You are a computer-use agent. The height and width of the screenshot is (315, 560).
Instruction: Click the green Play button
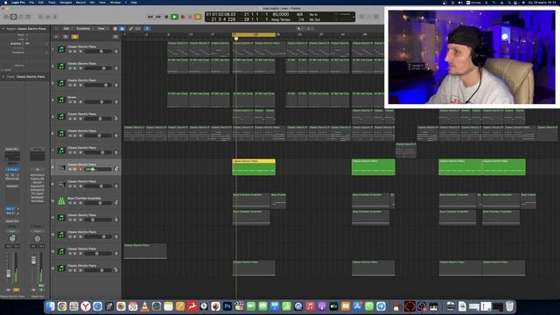tap(174, 17)
